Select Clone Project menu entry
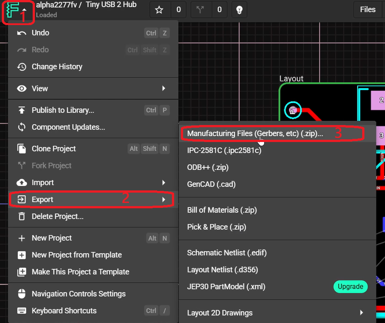The image size is (385, 323). coord(93,149)
